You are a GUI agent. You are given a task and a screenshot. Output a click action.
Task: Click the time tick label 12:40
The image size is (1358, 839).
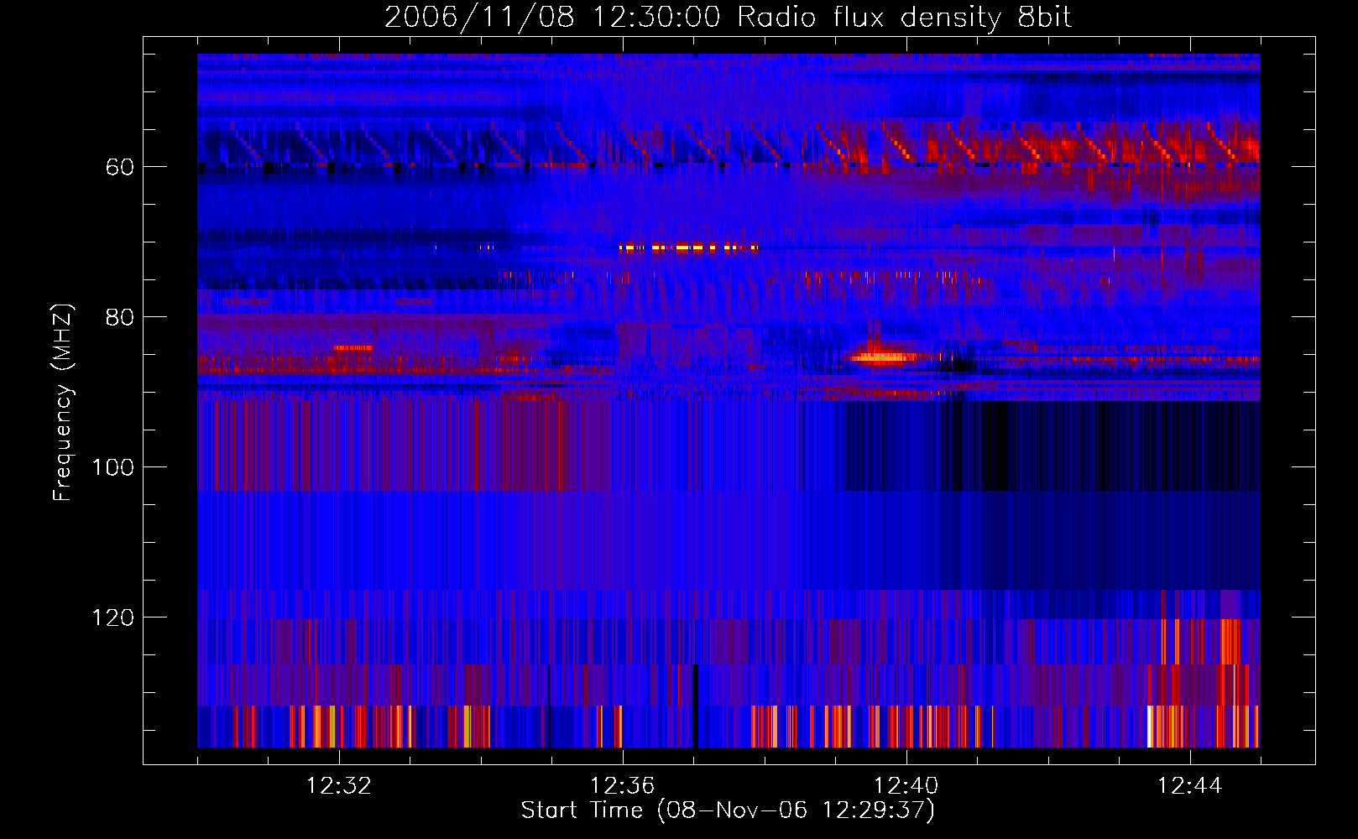pos(906,785)
